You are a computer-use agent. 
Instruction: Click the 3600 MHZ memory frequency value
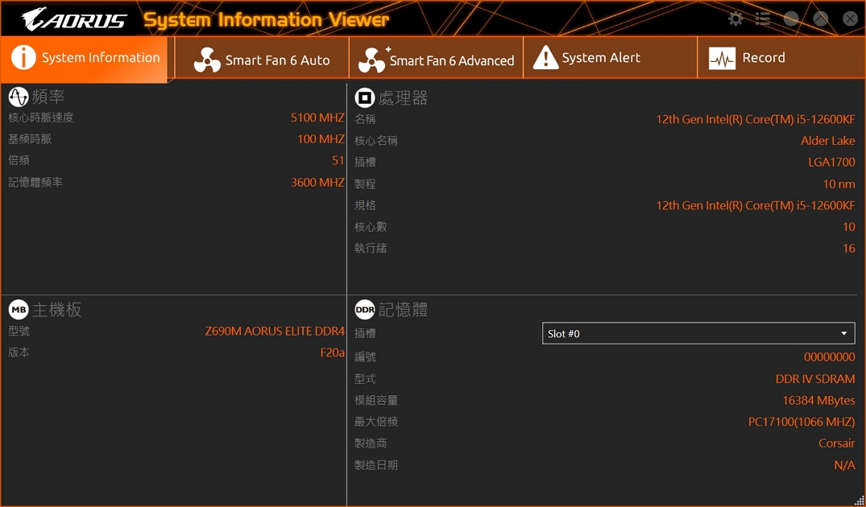tap(317, 182)
